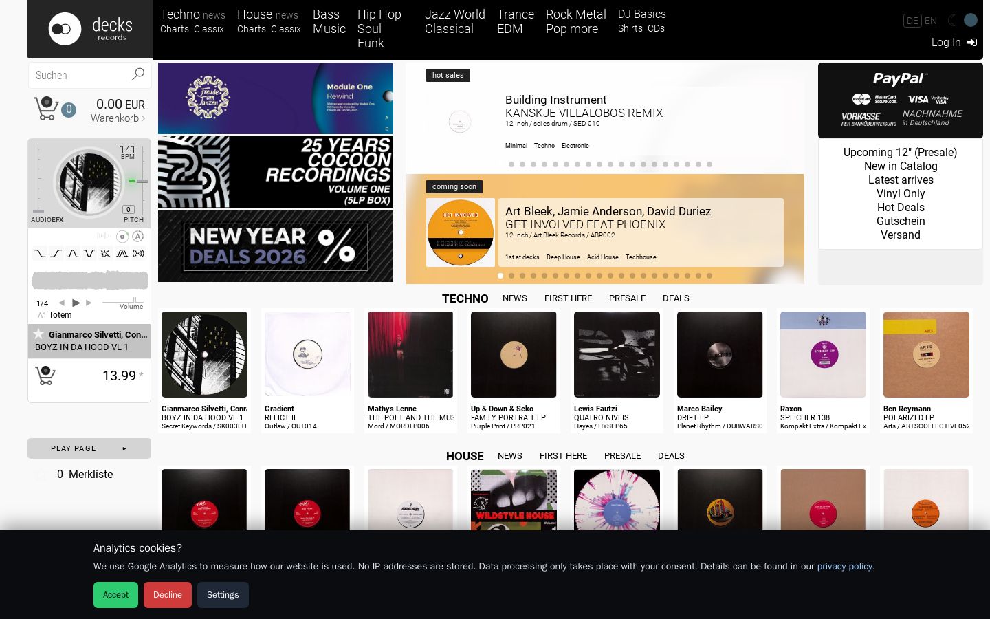990x619 pixels.
Task: Open DJ Basics in top navigation
Action: (642, 14)
